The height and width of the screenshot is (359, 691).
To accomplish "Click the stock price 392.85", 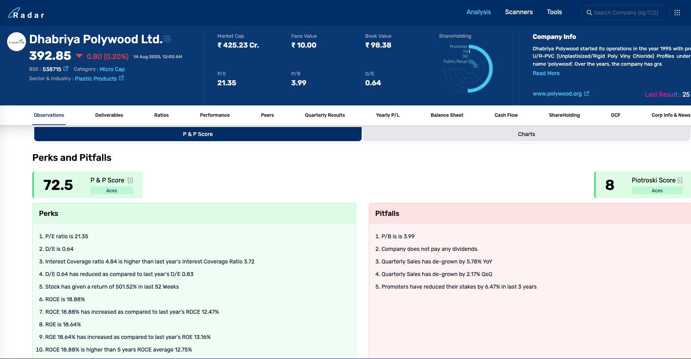I will click(x=50, y=56).
